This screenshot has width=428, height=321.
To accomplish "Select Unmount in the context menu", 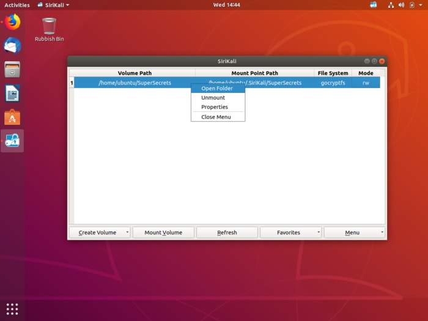I will pyautogui.click(x=218, y=98).
